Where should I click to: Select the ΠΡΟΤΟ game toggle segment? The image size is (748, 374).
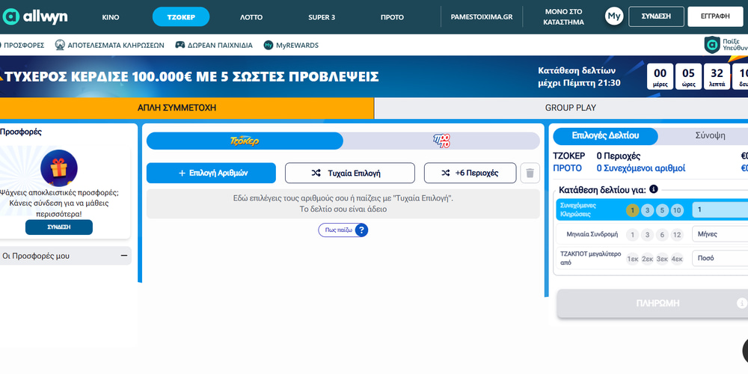point(441,141)
